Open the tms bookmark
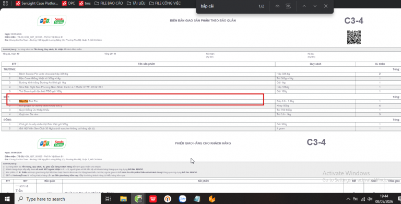401x204 pixels. pos(85,3)
